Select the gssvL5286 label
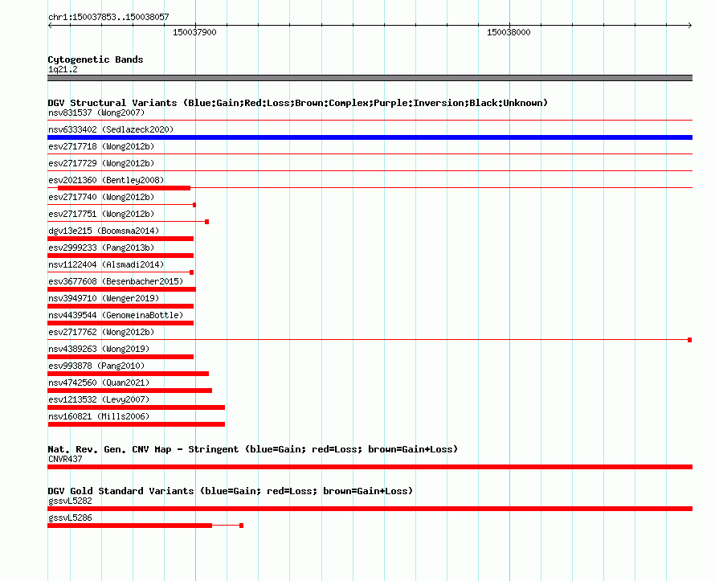Viewport: 715px width, 581px height. pos(70,518)
